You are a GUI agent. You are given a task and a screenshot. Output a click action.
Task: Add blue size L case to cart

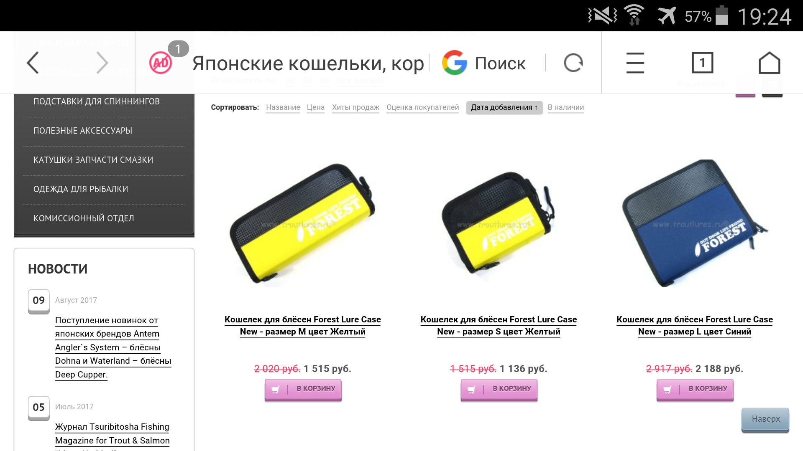695,390
